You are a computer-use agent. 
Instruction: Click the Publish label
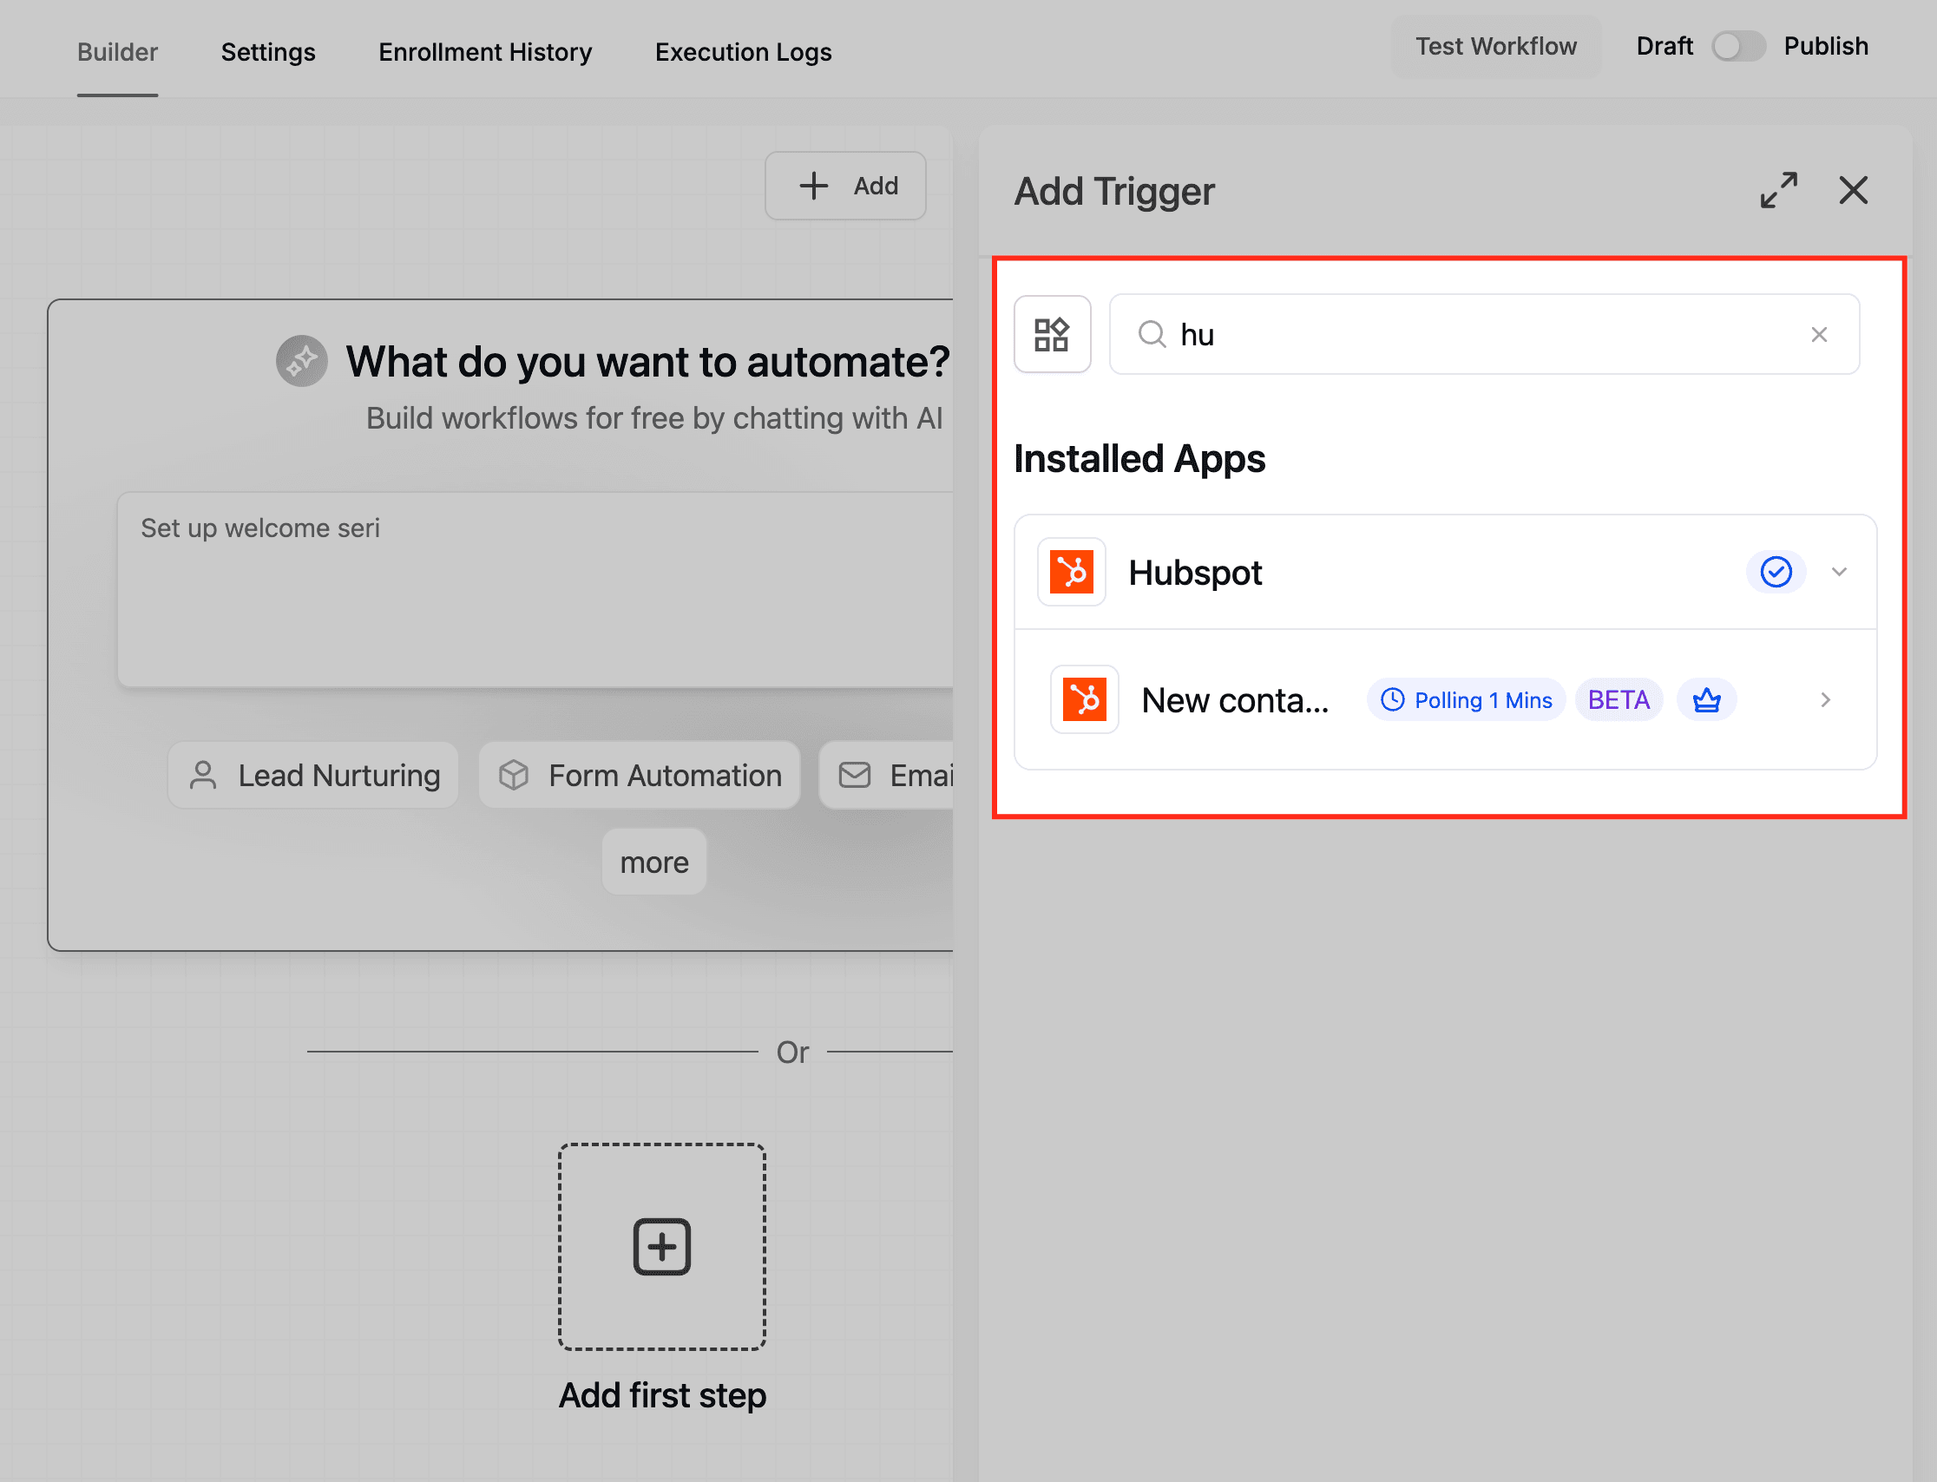point(1826,46)
